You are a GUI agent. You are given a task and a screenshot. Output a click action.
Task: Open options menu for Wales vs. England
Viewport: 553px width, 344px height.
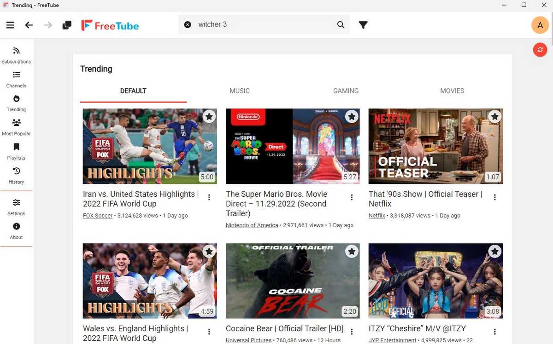(x=209, y=332)
